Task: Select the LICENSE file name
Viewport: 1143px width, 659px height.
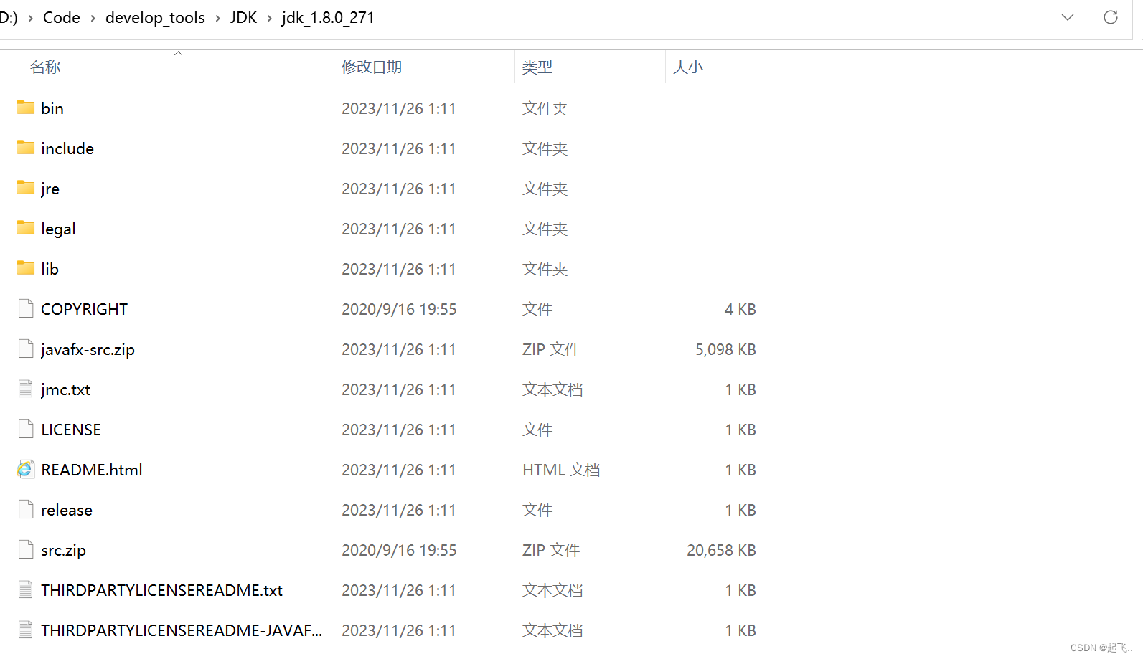Action: click(x=71, y=430)
